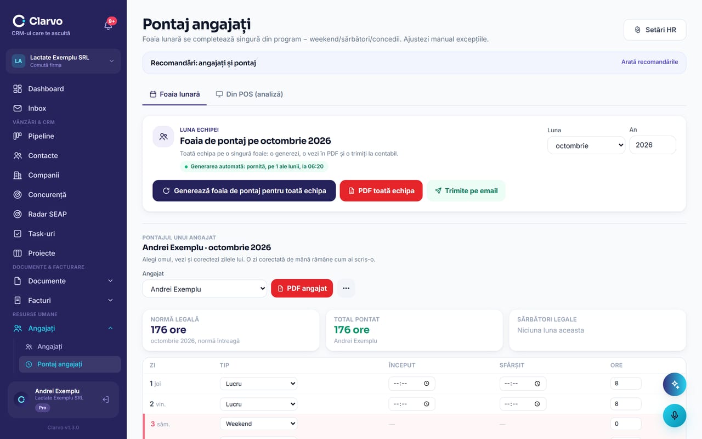Image resolution: width=702 pixels, height=439 pixels.
Task: Click the PDF angajat button
Action: click(302, 289)
